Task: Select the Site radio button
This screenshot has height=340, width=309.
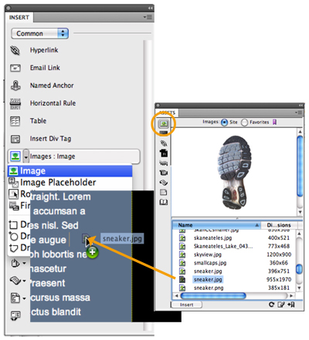Action: pyautogui.click(x=224, y=123)
